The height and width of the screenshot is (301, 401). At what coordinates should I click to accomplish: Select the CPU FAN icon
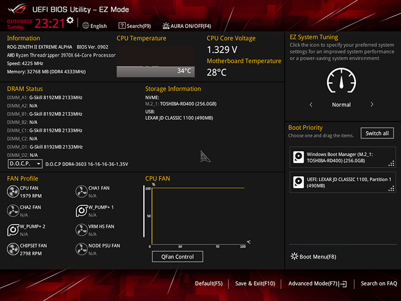pyautogui.click(x=13, y=191)
